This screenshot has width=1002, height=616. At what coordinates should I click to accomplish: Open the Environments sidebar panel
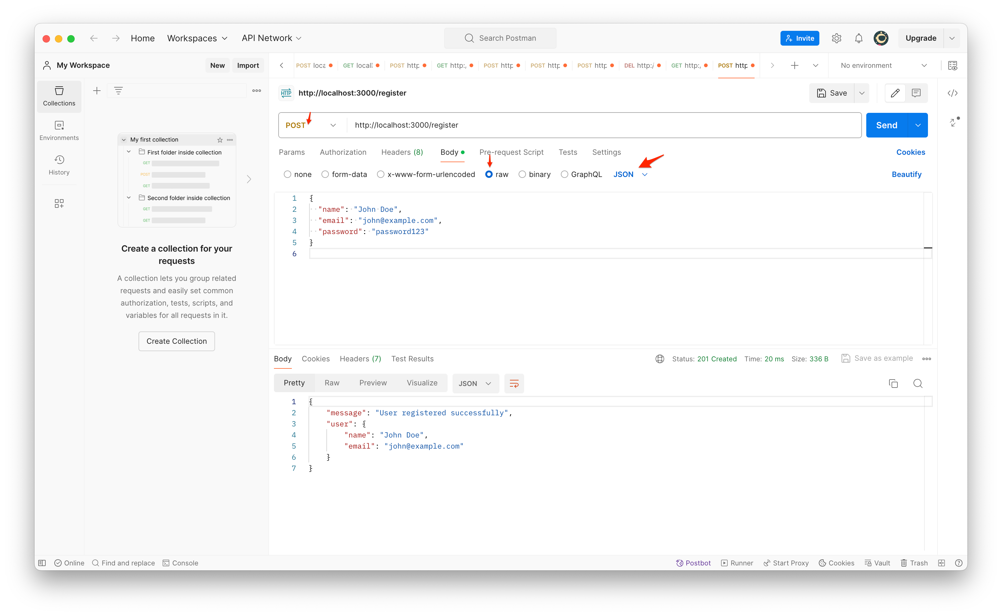coord(59,130)
